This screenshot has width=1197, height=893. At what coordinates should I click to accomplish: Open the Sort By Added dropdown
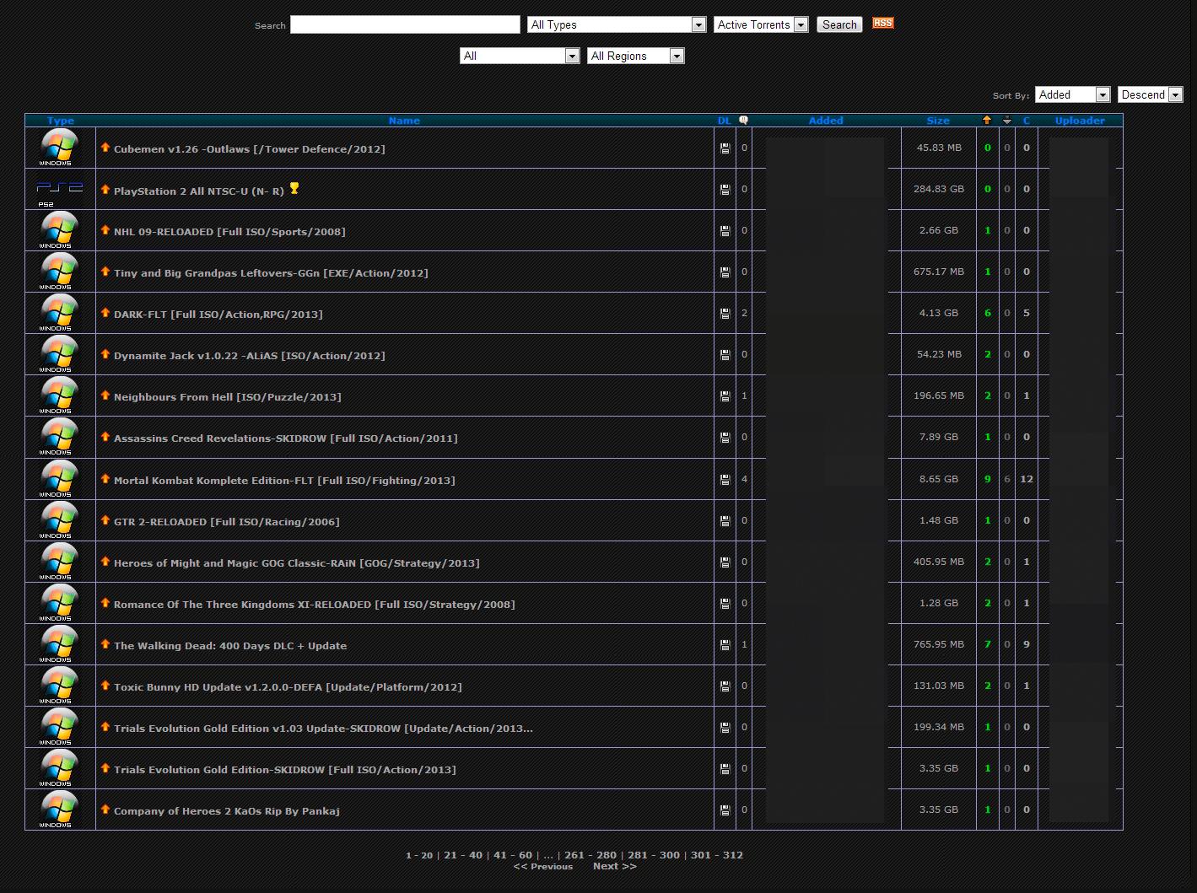pyautogui.click(x=1072, y=94)
